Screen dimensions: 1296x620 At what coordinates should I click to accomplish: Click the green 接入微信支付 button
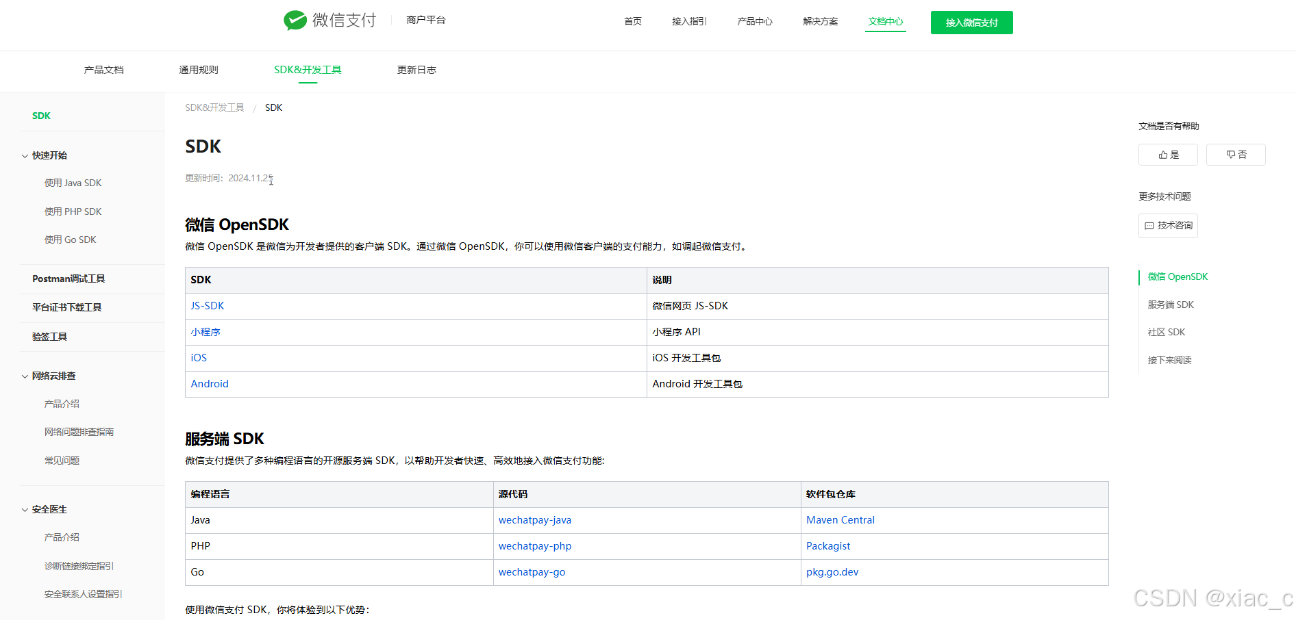click(971, 23)
